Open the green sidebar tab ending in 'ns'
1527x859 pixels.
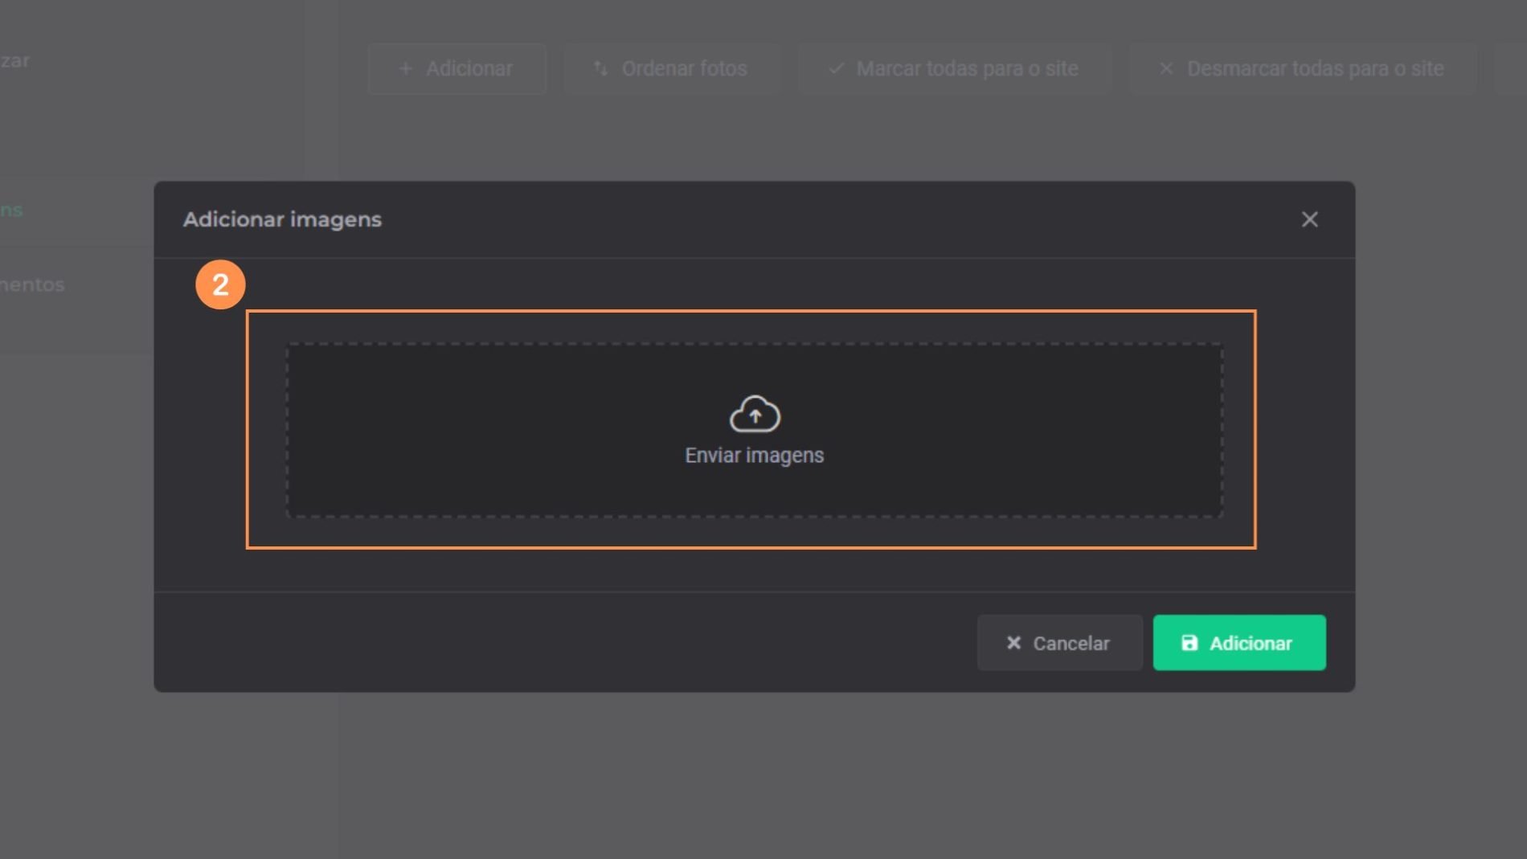pyautogui.click(x=12, y=211)
